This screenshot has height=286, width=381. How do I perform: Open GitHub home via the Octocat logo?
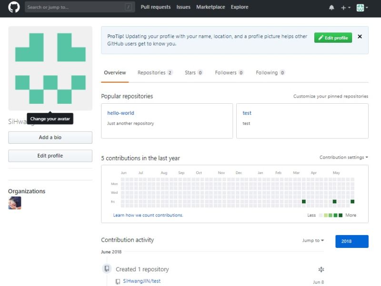[x=13, y=7]
